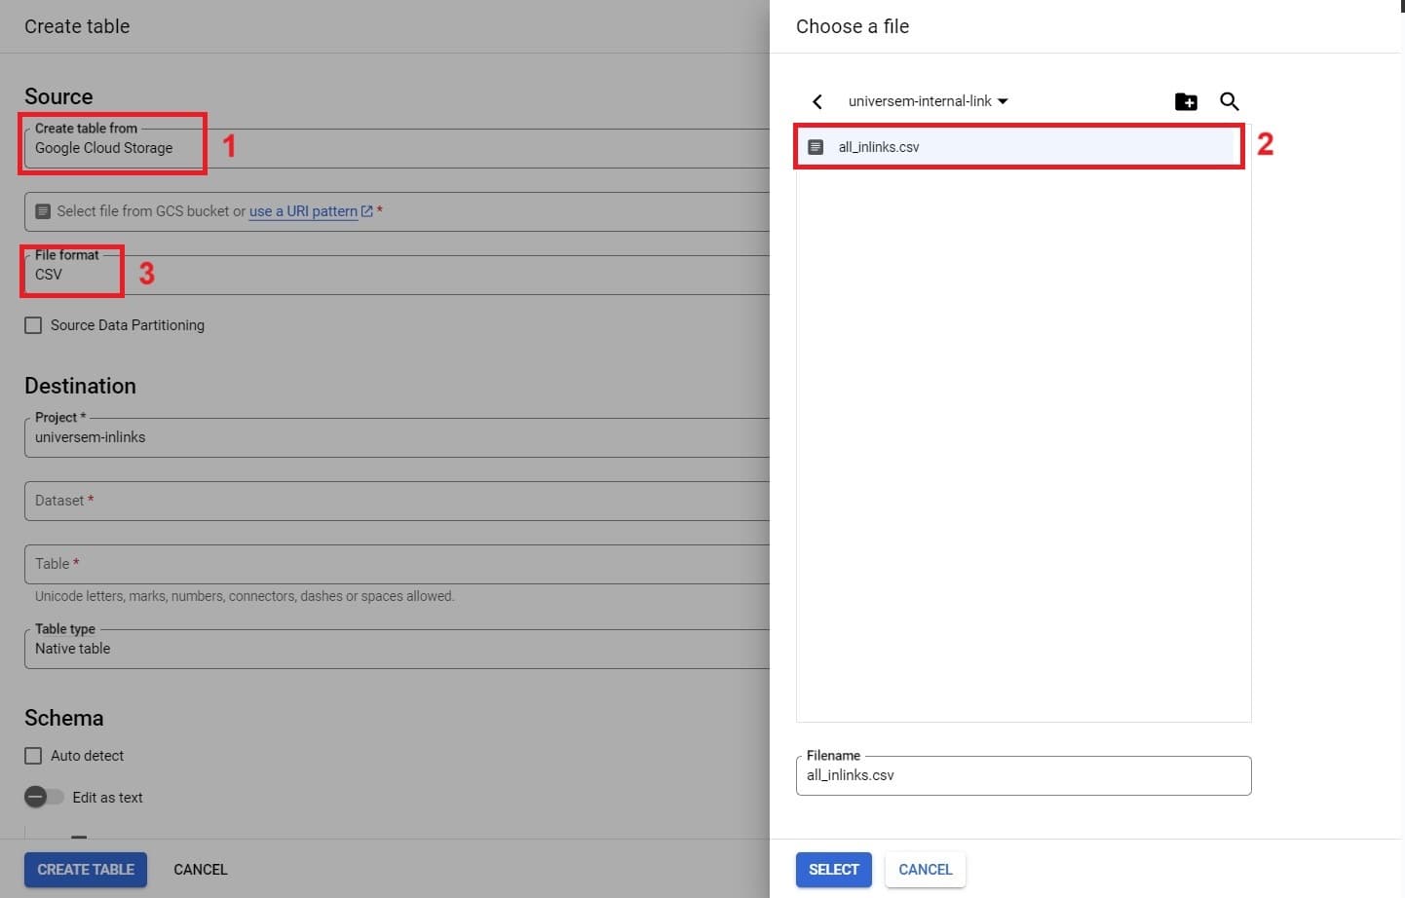The image size is (1405, 898).
Task: Click the external link icon after URI pattern
Action: [x=367, y=211]
